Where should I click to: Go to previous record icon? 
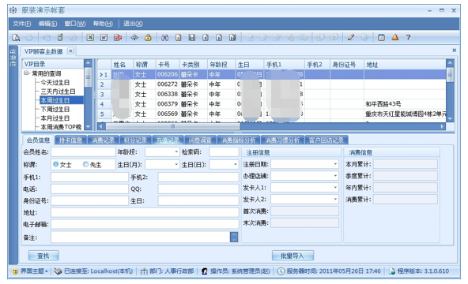click(206, 38)
